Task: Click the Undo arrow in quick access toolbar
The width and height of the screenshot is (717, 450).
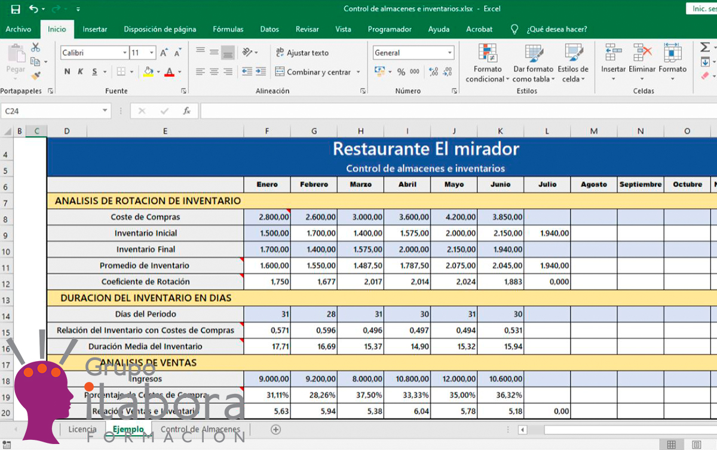Action: [x=33, y=9]
